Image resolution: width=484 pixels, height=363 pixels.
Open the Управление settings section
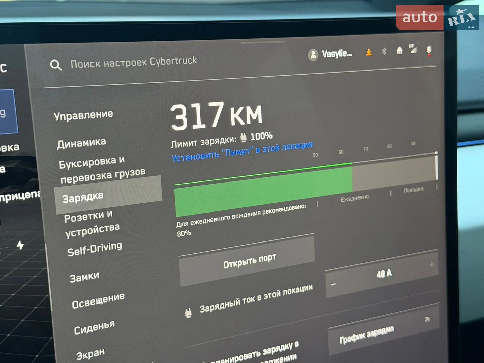pos(83,115)
